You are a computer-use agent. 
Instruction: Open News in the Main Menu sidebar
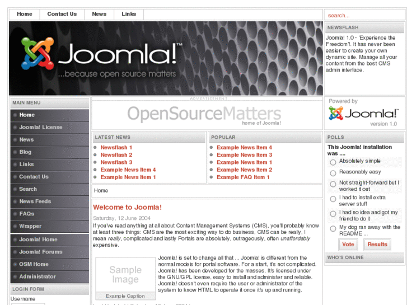coord(50,140)
